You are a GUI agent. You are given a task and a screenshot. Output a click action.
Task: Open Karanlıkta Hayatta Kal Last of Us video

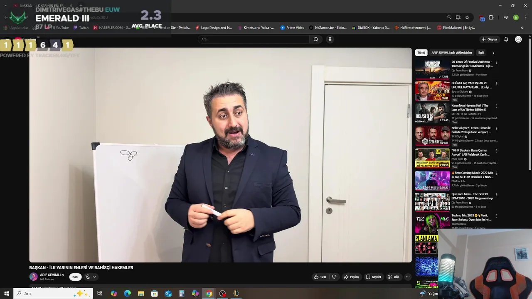coord(432,113)
